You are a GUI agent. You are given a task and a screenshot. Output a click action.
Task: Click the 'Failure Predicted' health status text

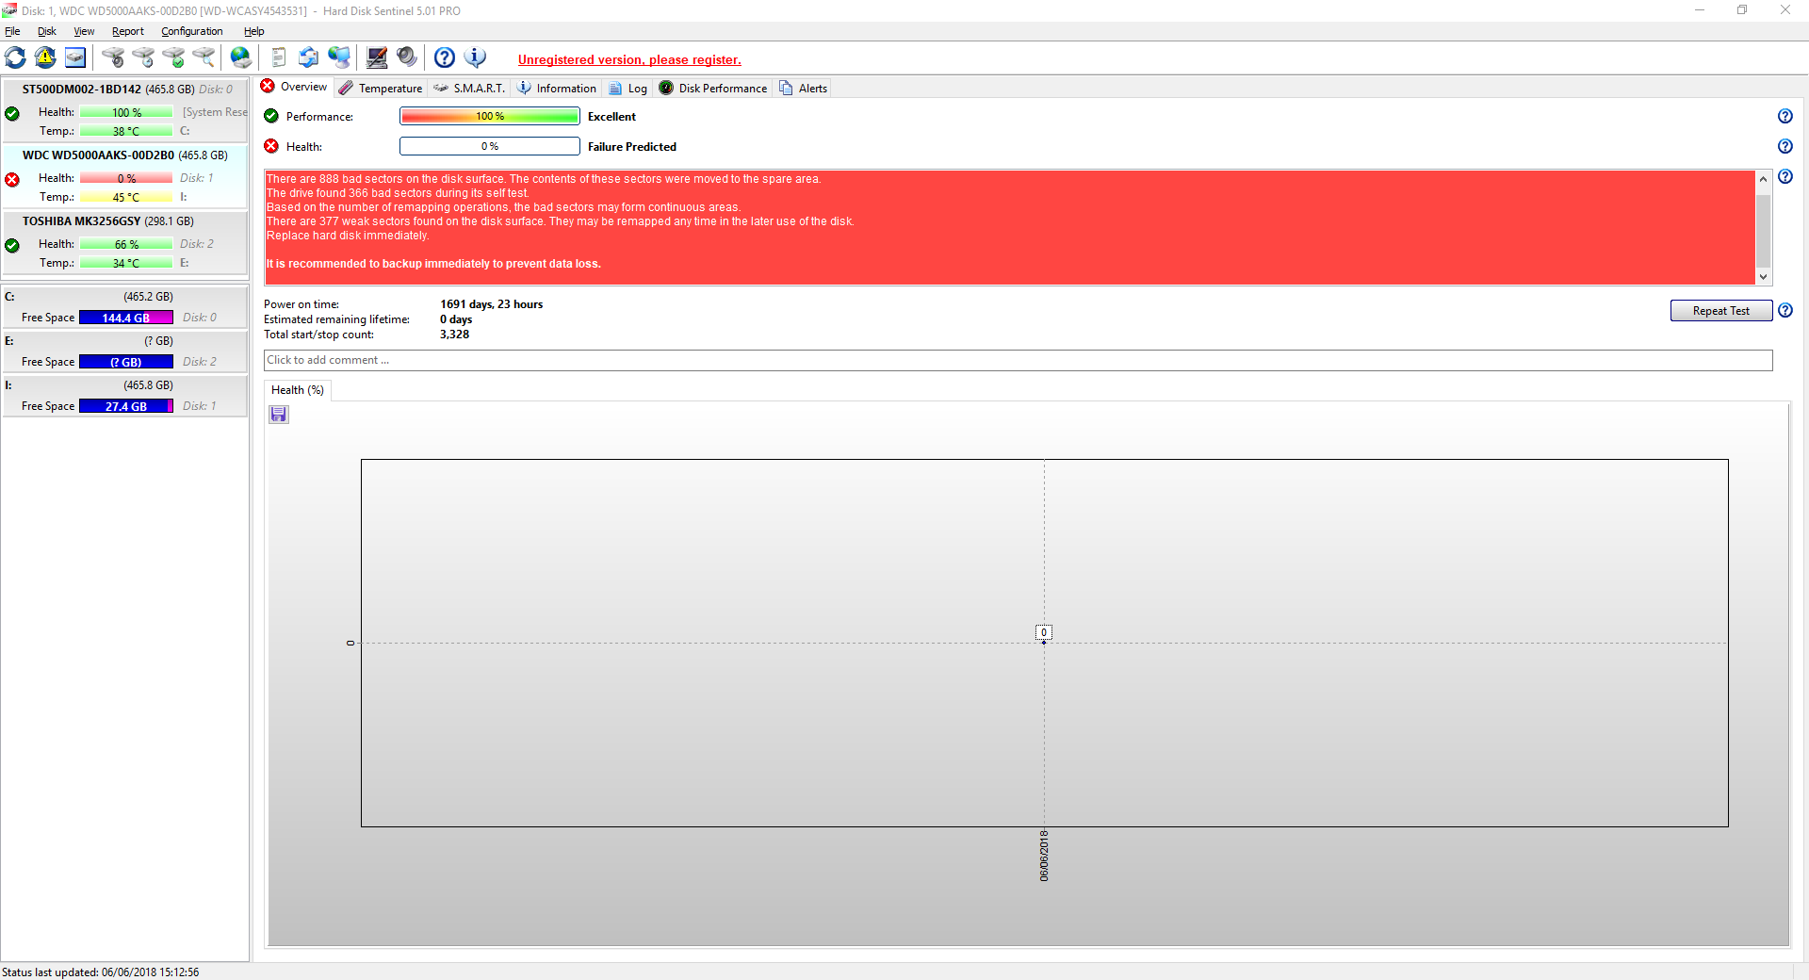[632, 147]
